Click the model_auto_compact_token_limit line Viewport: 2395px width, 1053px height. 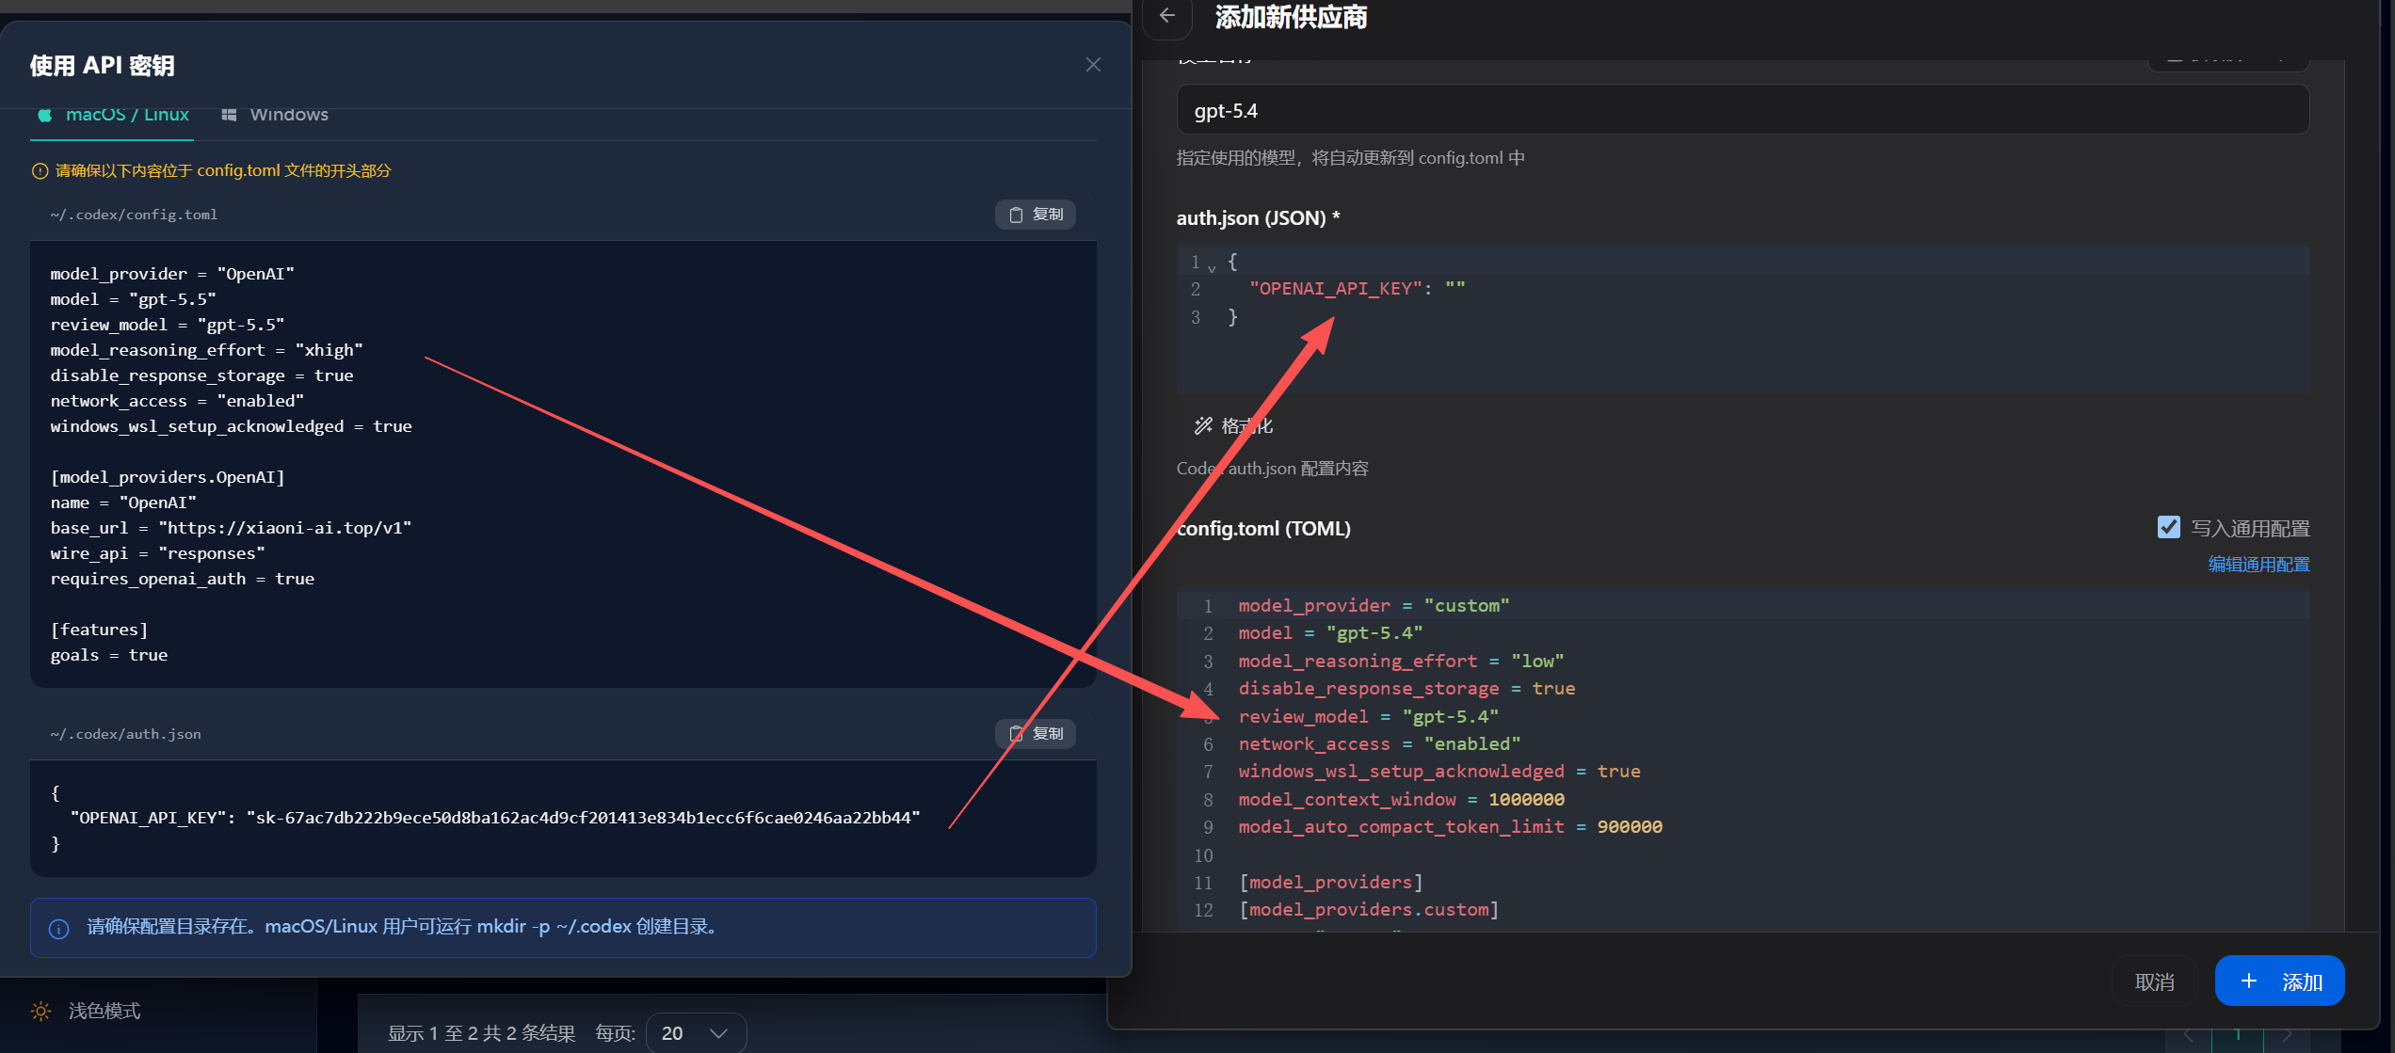[x=1450, y=826]
